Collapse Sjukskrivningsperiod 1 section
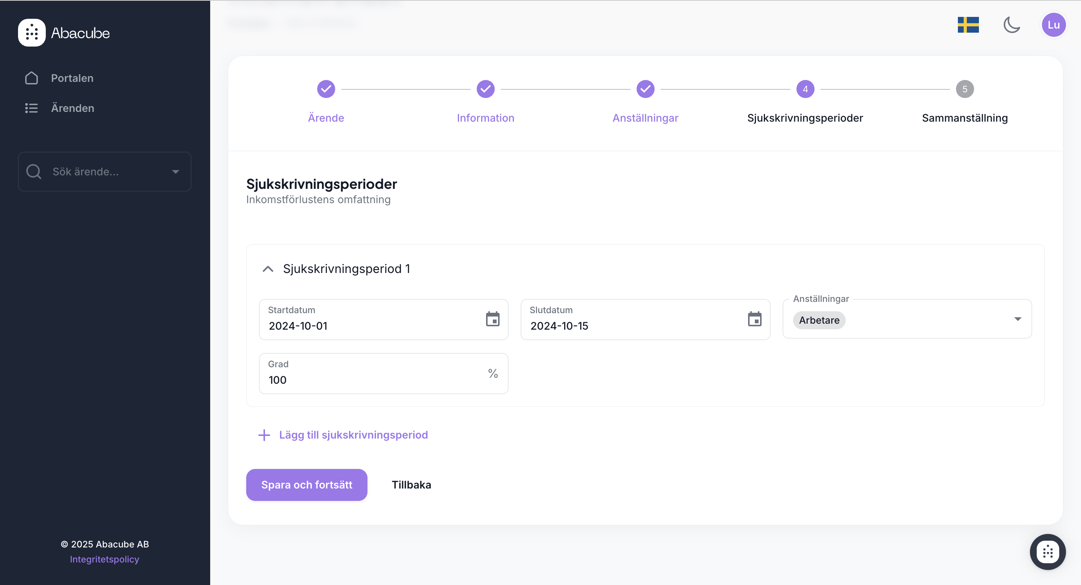The height and width of the screenshot is (585, 1081). tap(268, 268)
